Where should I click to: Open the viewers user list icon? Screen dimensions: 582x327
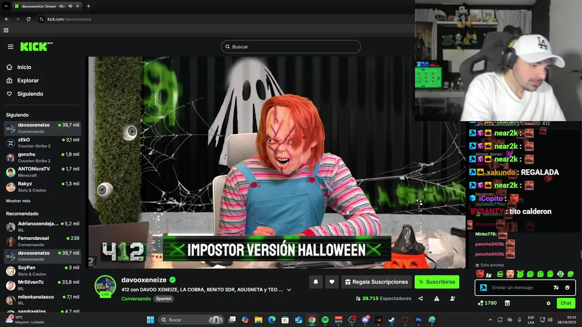point(452,298)
